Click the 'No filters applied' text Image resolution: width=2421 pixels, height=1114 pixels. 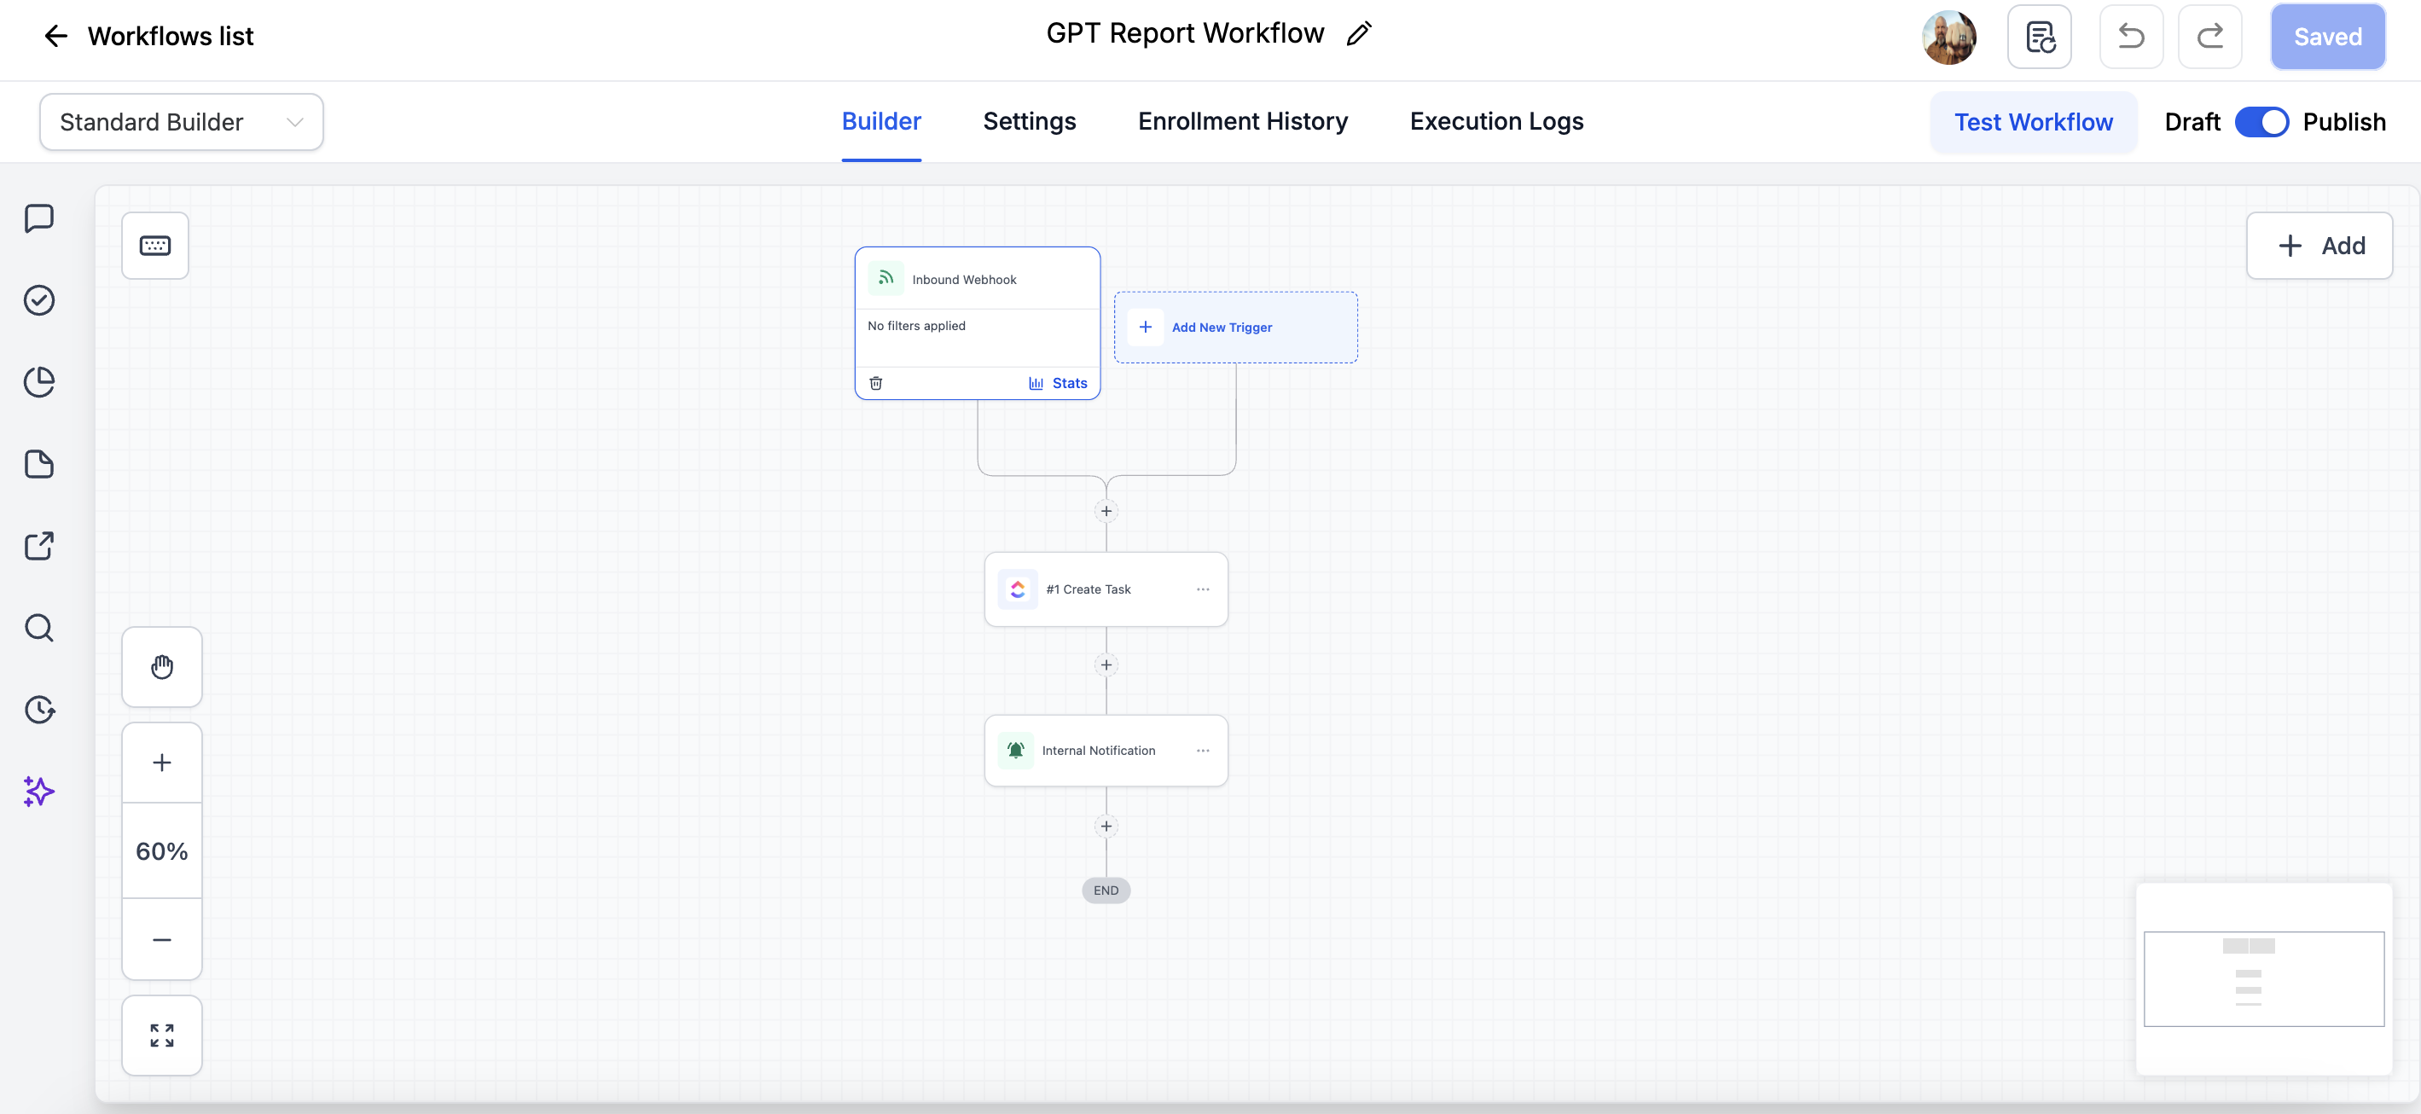point(916,325)
